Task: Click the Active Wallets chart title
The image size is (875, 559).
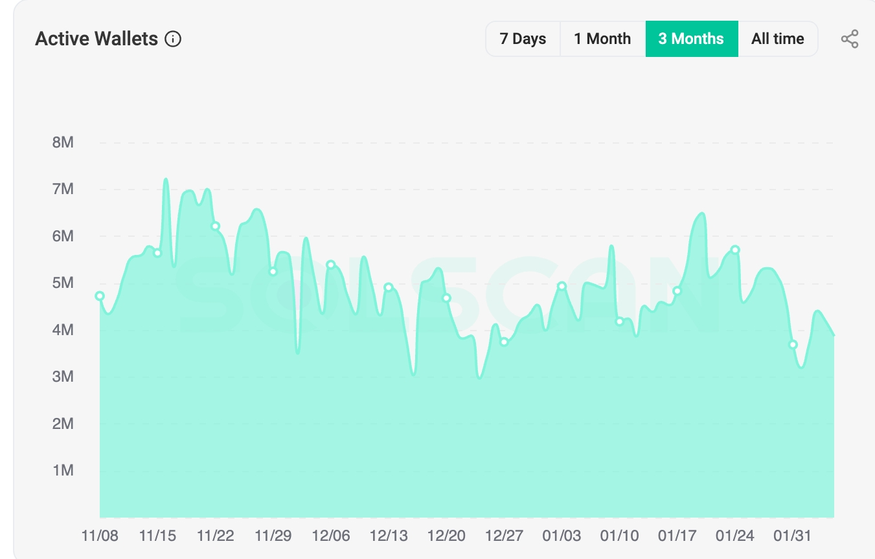Action: point(97,39)
